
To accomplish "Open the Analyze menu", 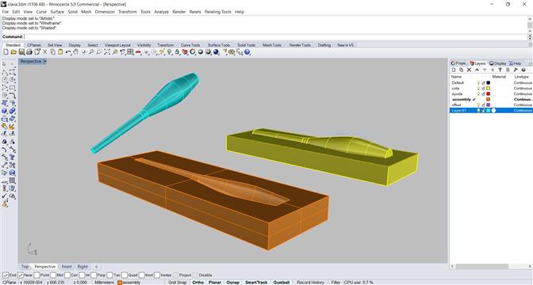I will tap(161, 12).
